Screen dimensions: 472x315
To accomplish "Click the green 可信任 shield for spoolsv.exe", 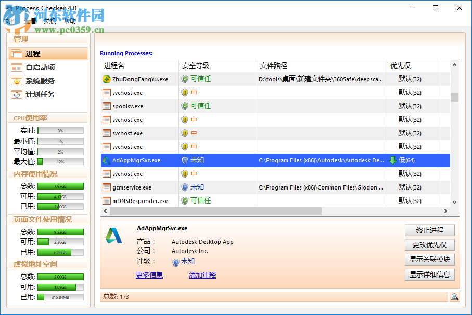I will click(185, 106).
